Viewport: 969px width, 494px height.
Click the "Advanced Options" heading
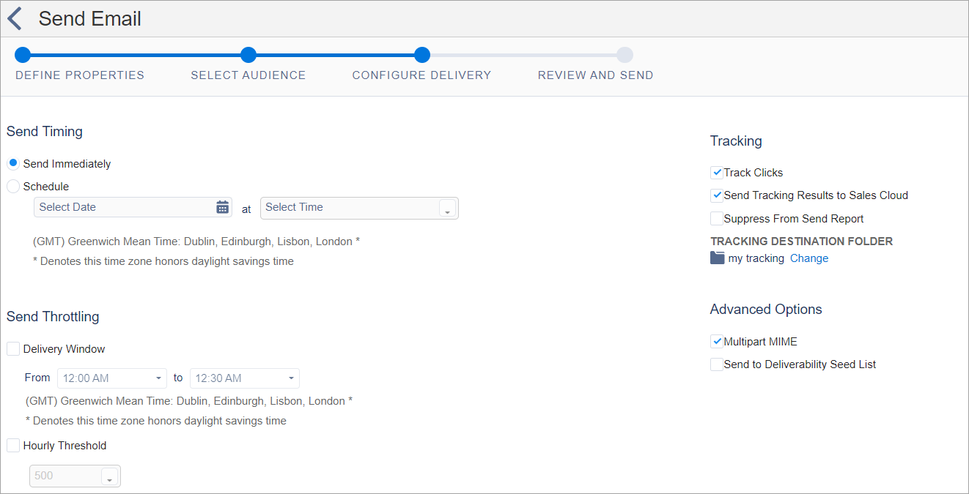766,310
